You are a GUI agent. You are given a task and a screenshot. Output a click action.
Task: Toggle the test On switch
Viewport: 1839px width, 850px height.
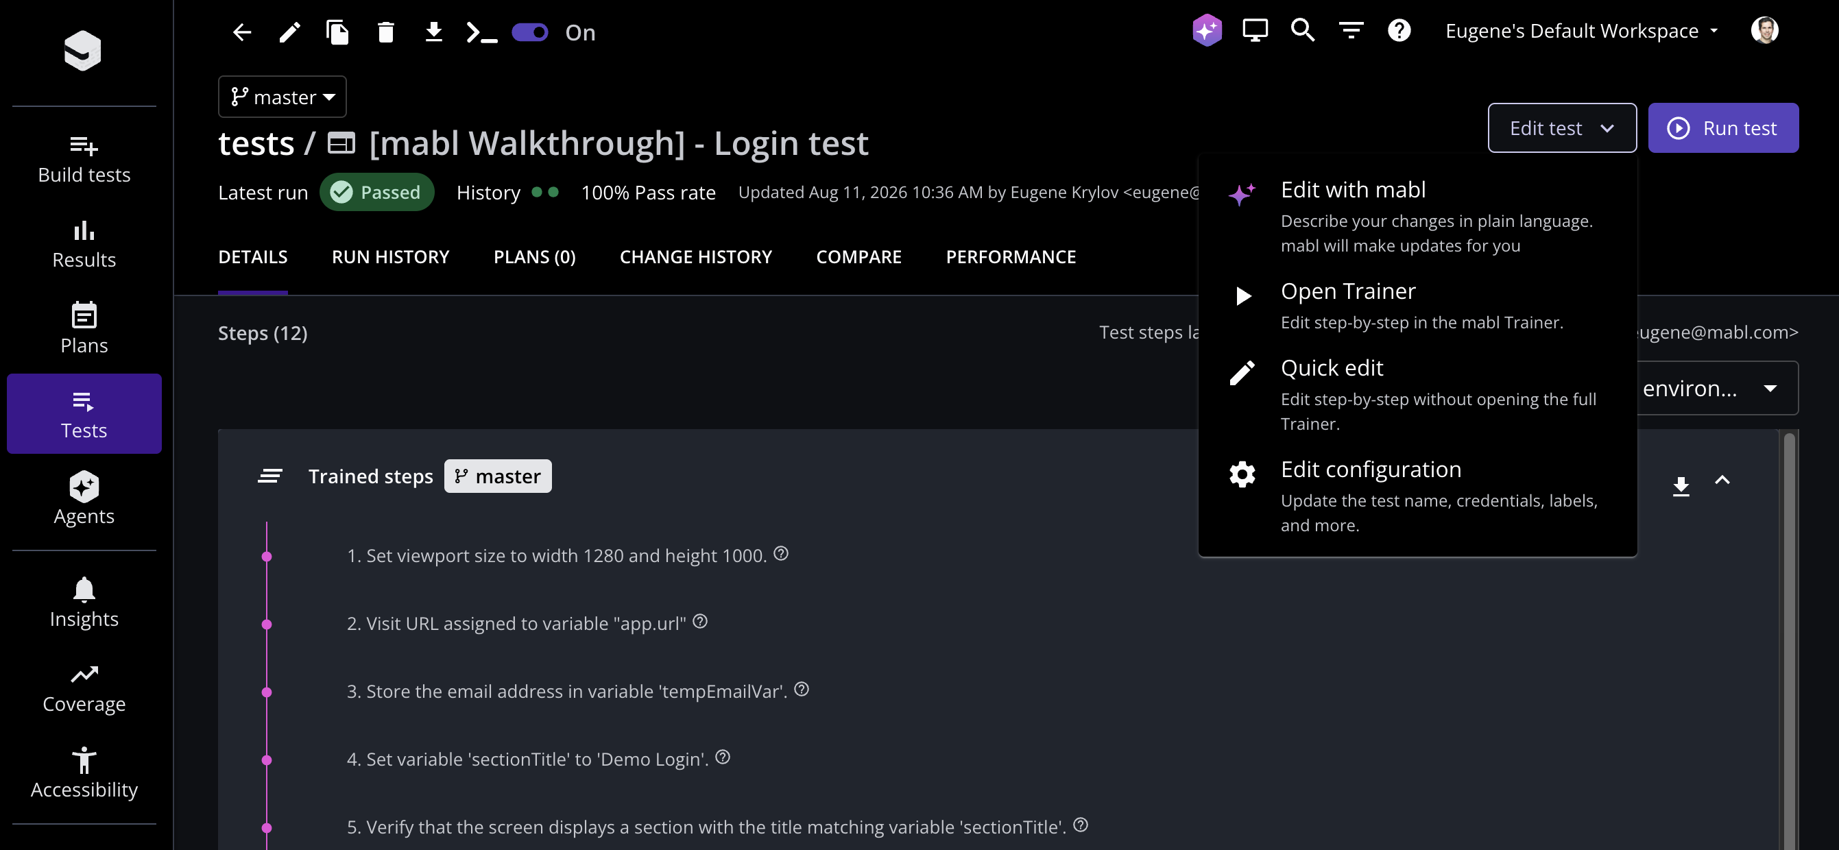tap(530, 32)
